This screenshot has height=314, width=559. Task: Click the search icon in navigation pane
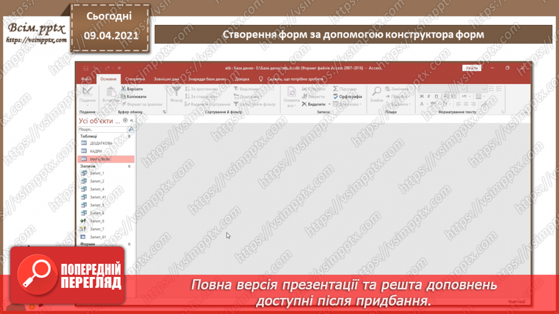tap(130, 129)
